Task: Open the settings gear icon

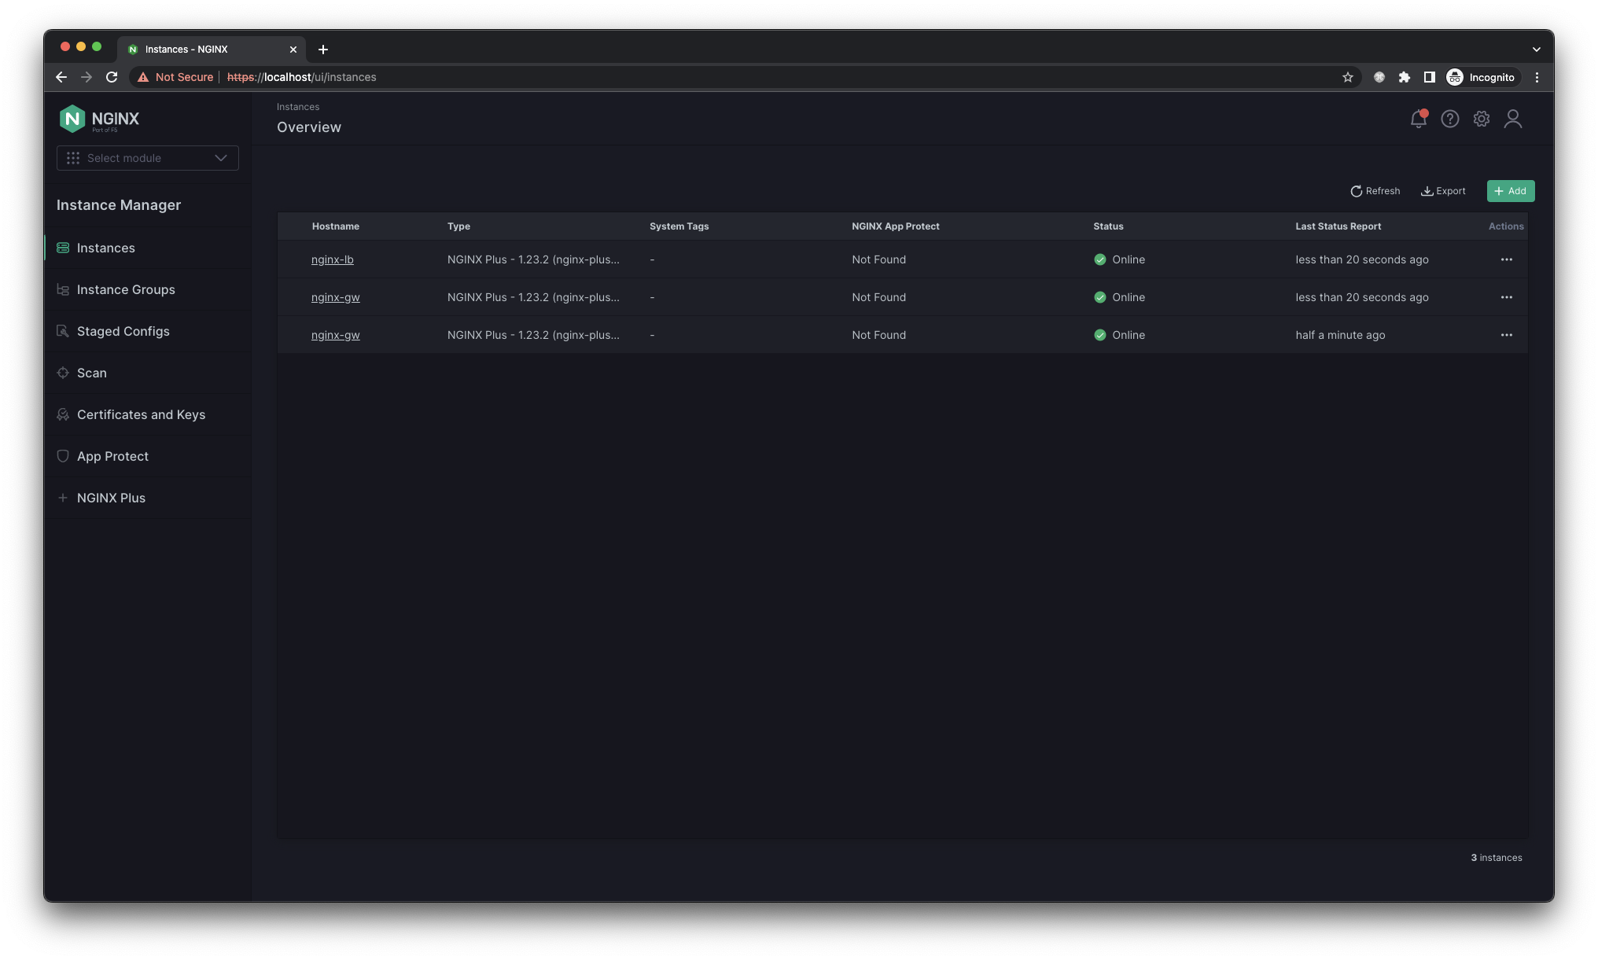Action: click(1481, 119)
